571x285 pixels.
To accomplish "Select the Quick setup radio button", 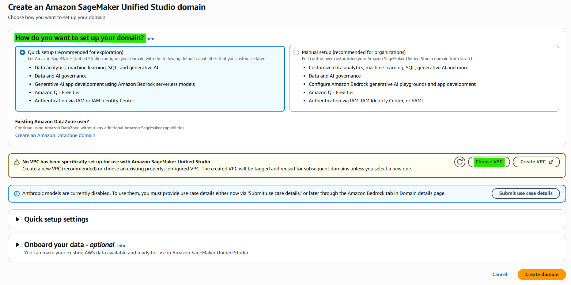I will (22, 52).
